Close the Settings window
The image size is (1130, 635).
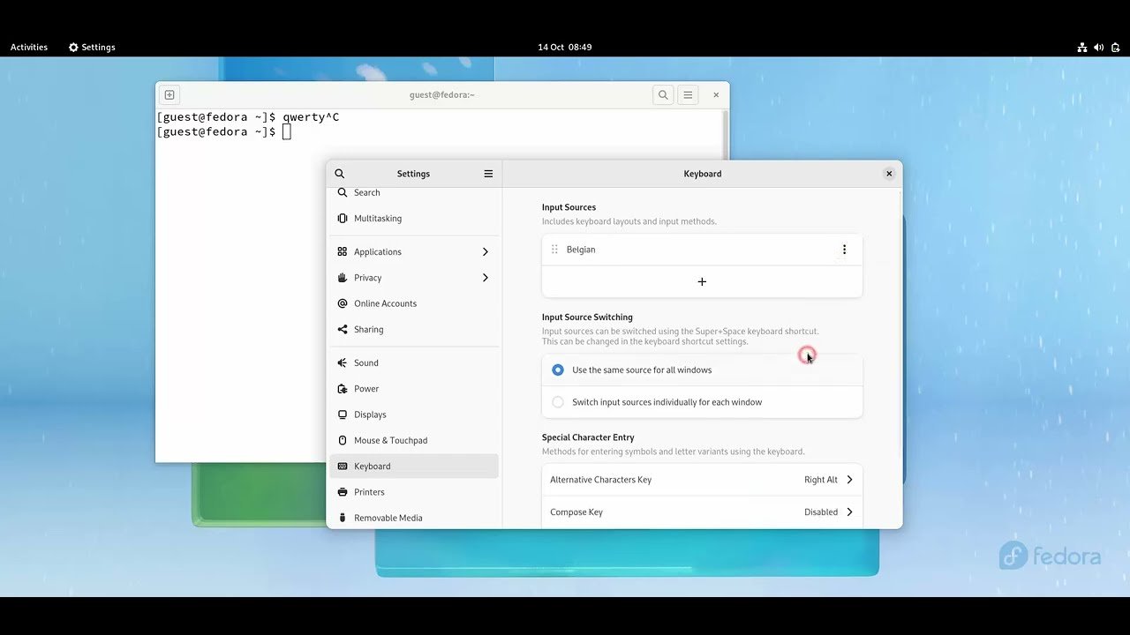pyautogui.click(x=889, y=174)
